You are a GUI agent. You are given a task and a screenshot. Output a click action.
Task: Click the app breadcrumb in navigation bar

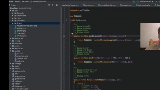(x=17, y=1)
